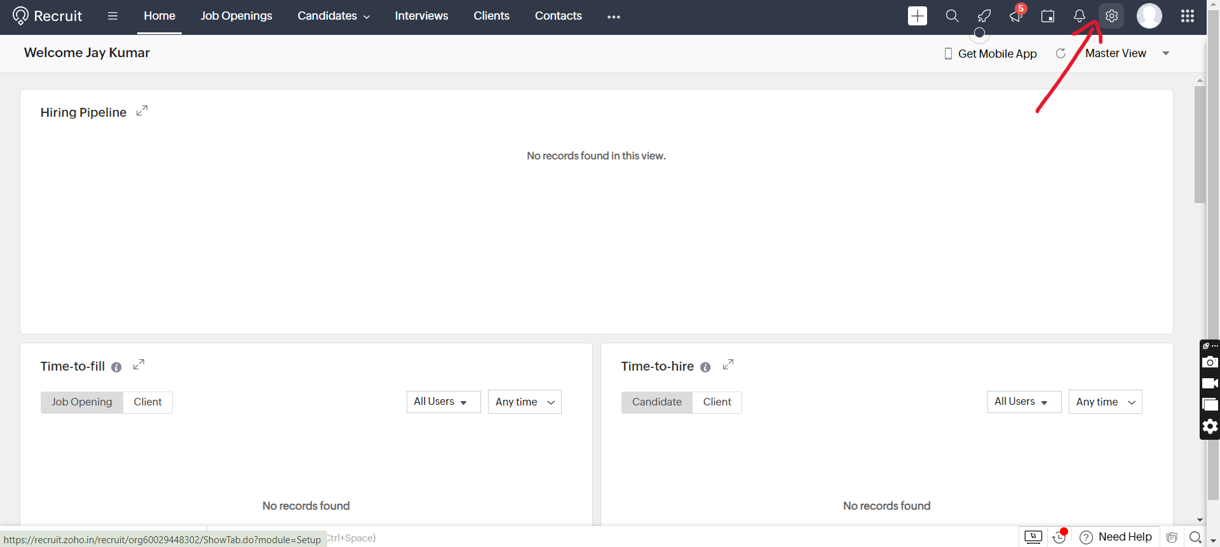1220x547 pixels.
Task: Toggle the hamburger menu icon
Action: point(112,16)
